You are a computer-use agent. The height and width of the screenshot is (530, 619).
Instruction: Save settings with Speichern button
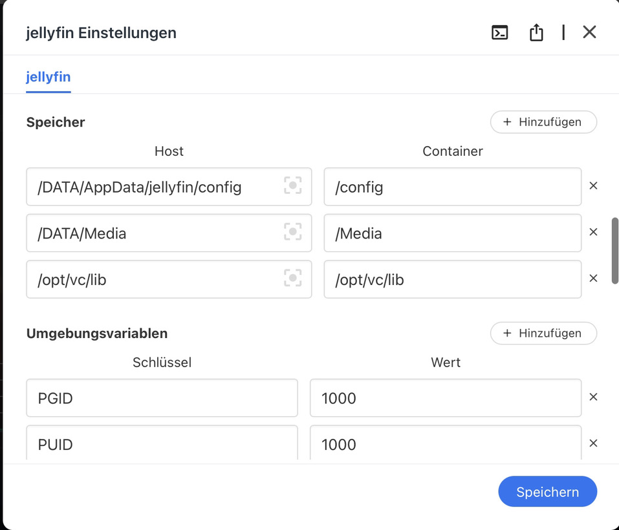[x=547, y=492]
